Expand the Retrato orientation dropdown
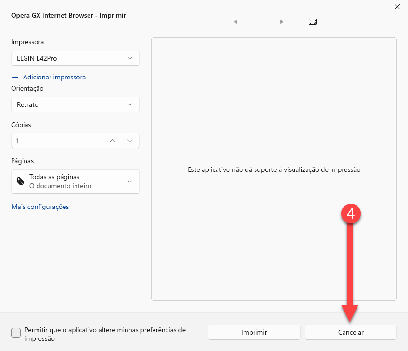408x351 pixels. (75, 104)
